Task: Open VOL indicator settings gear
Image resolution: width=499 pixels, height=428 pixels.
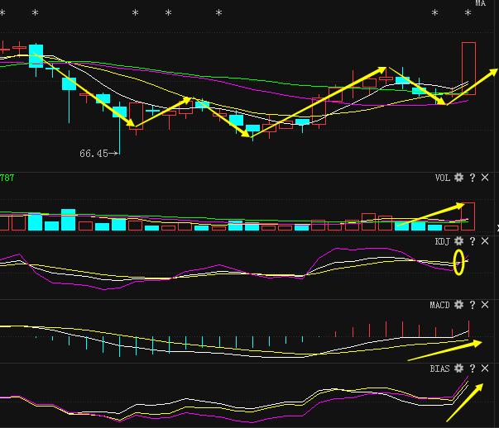Action: (x=458, y=178)
